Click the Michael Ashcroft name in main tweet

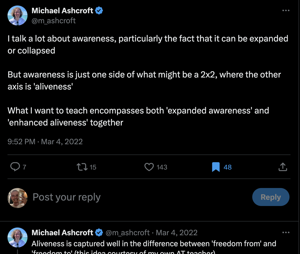pyautogui.click(x=62, y=10)
